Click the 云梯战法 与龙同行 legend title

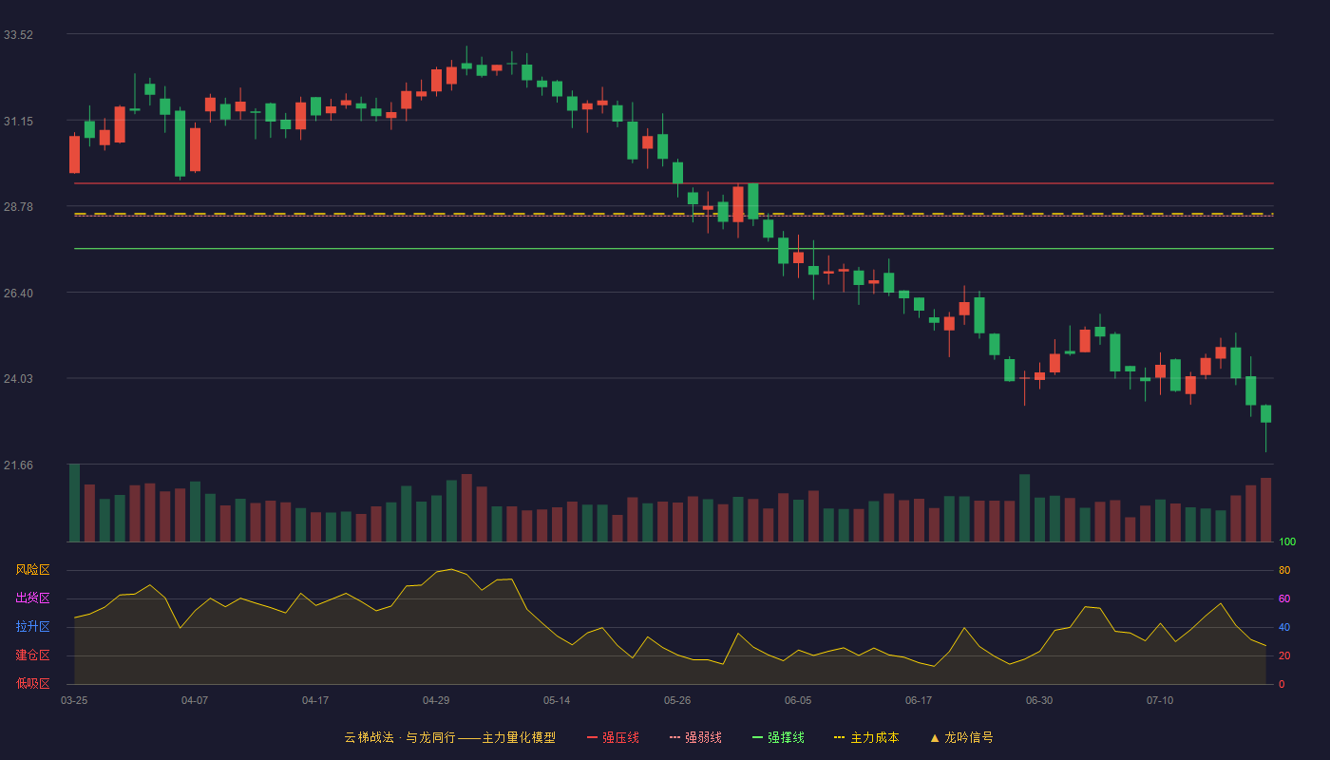[x=449, y=737]
